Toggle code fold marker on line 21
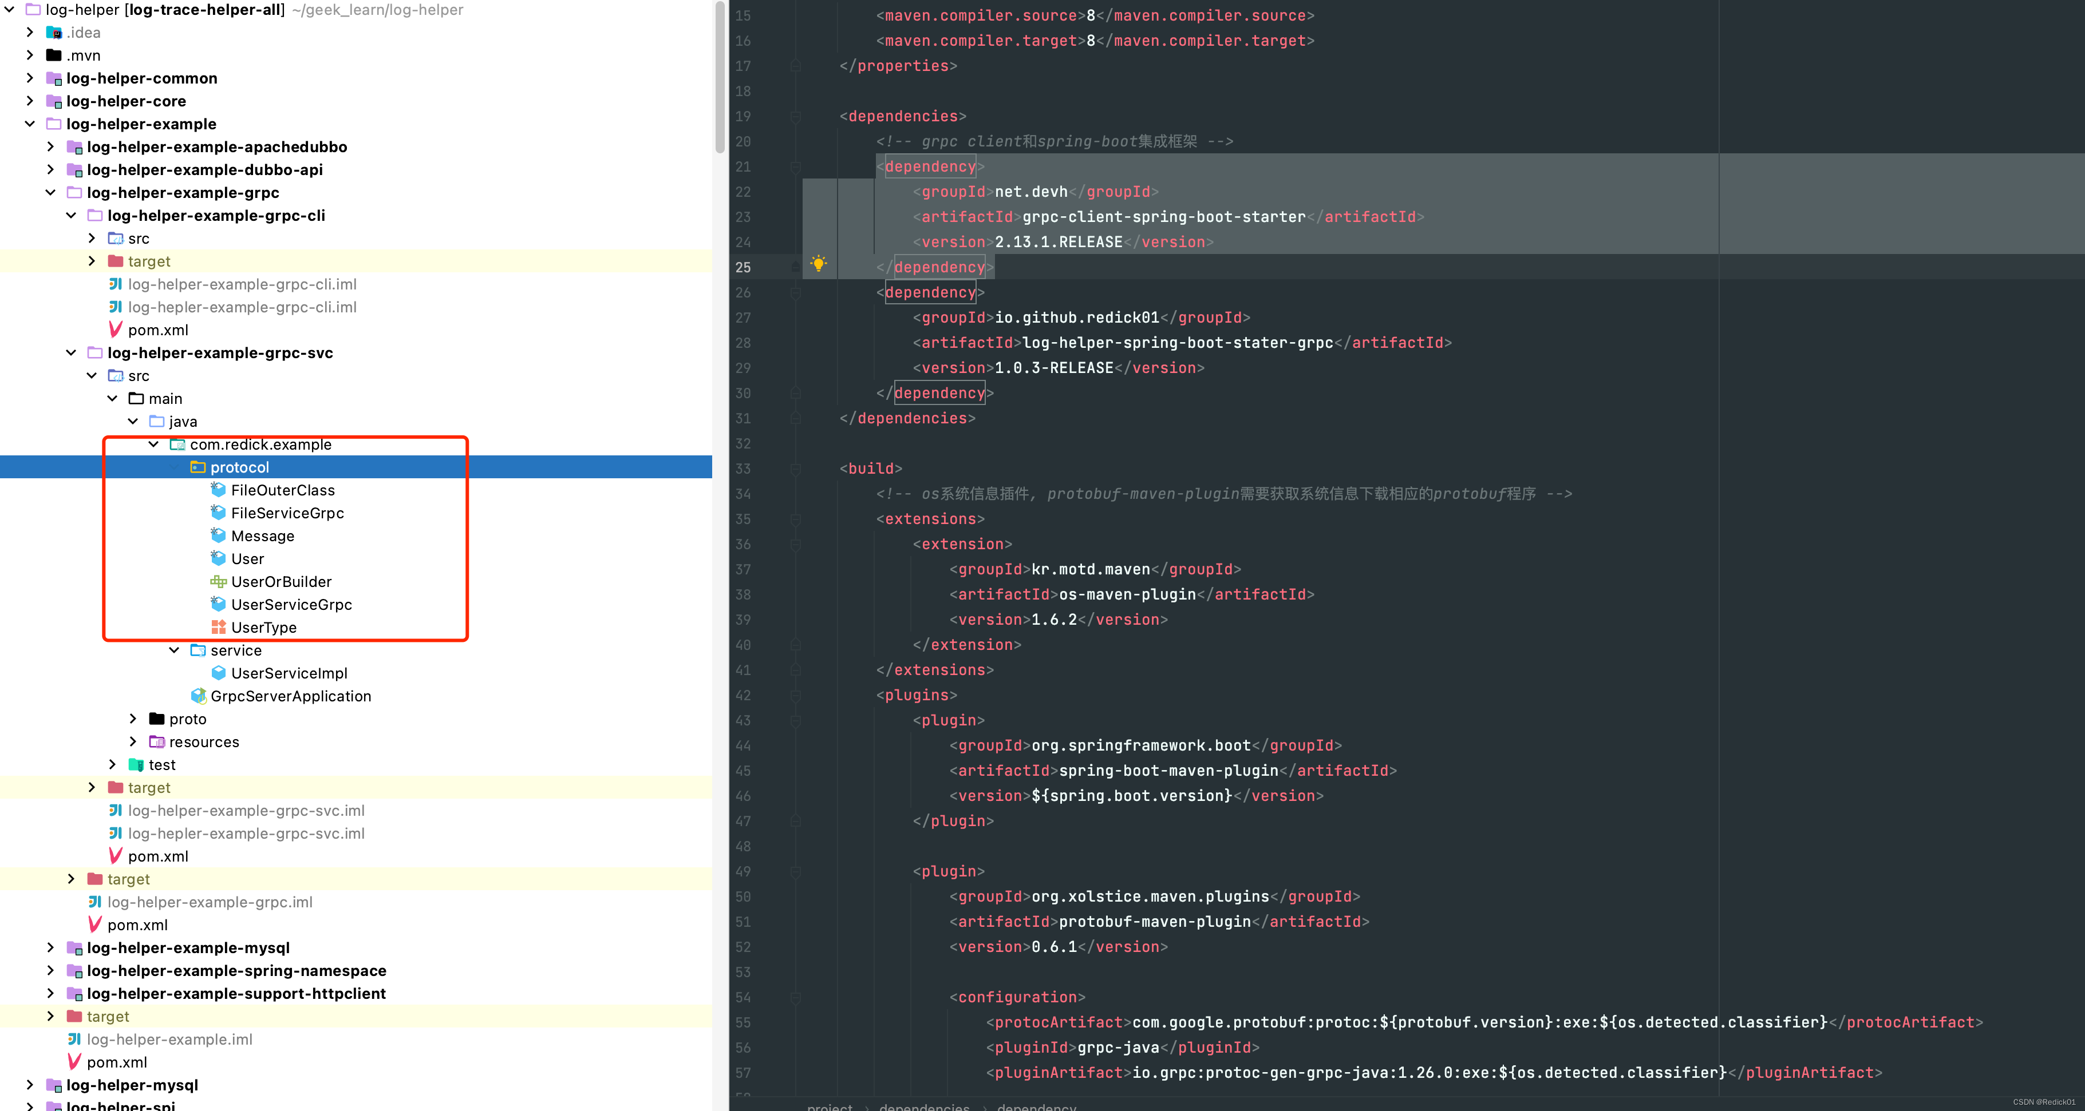 pos(796,166)
